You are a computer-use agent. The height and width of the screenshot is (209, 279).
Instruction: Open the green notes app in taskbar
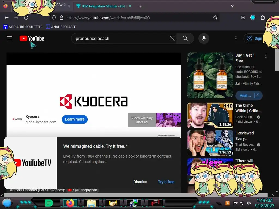(x=49, y=203)
